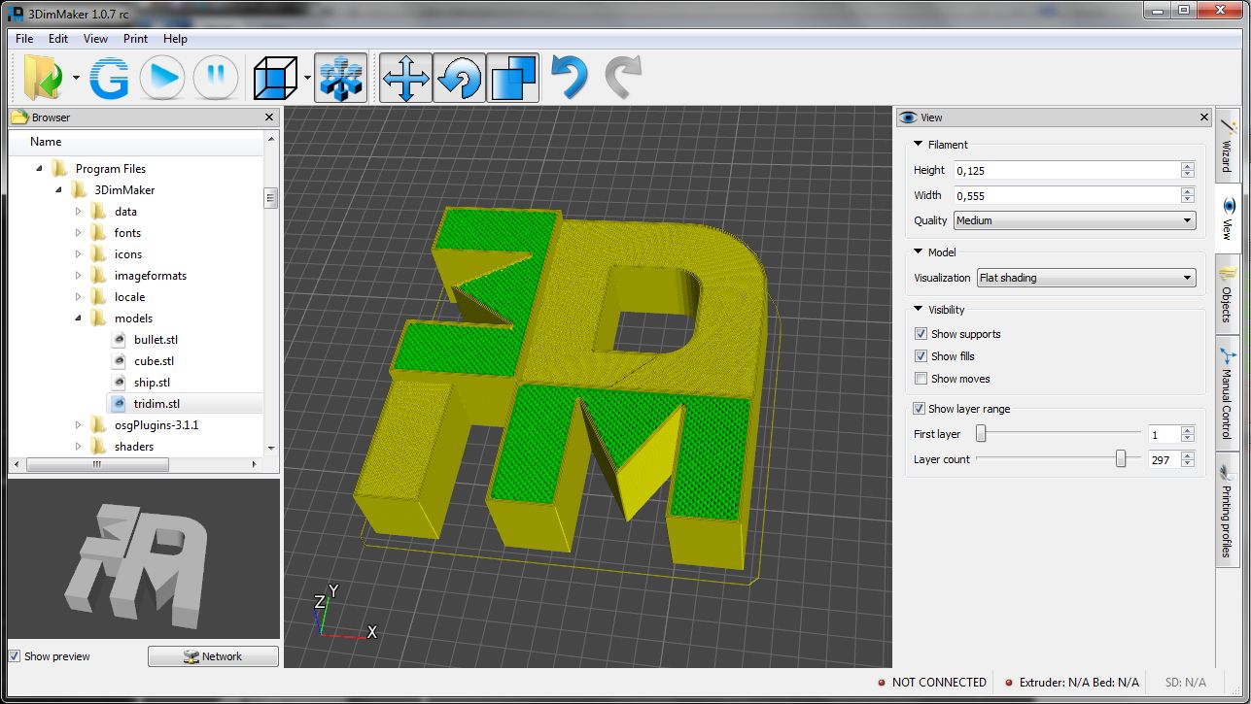This screenshot has height=704, width=1251.
Task: Click the First layer slider handle
Action: [981, 433]
